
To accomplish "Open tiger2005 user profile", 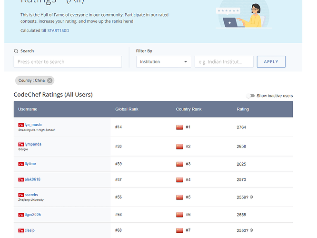I will (x=33, y=215).
